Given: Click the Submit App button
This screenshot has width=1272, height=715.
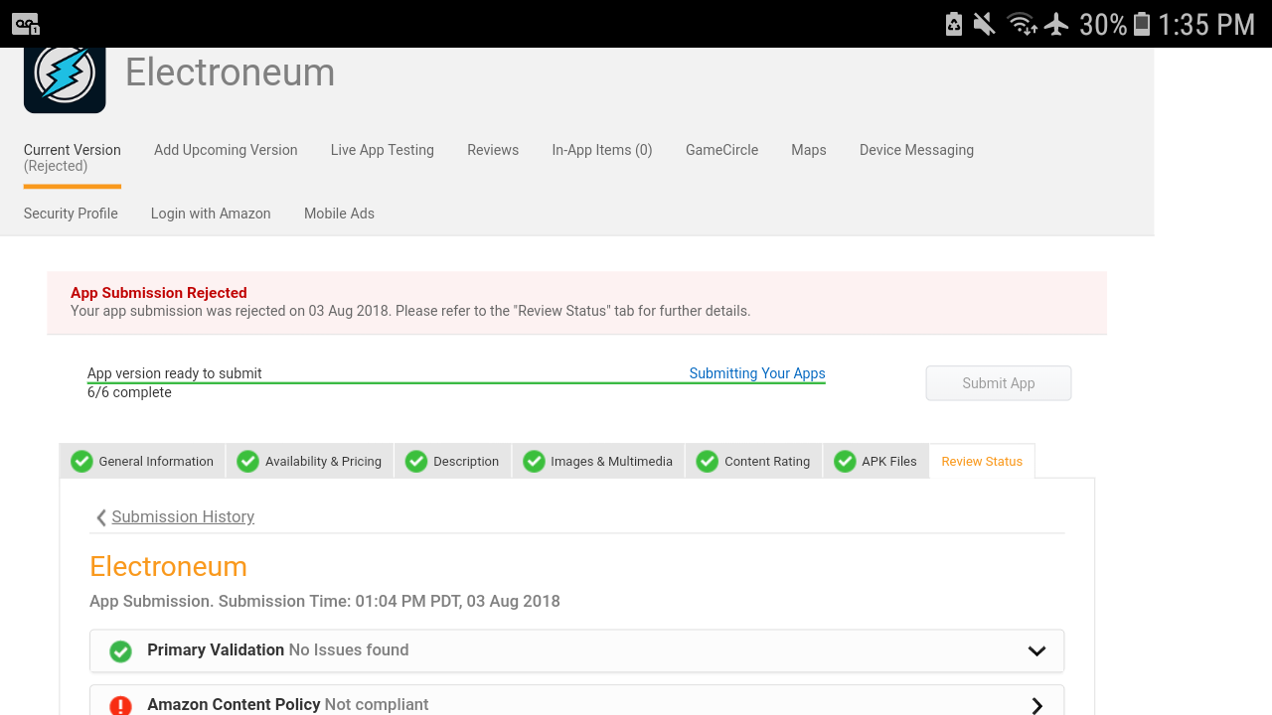Looking at the screenshot, I should [999, 383].
